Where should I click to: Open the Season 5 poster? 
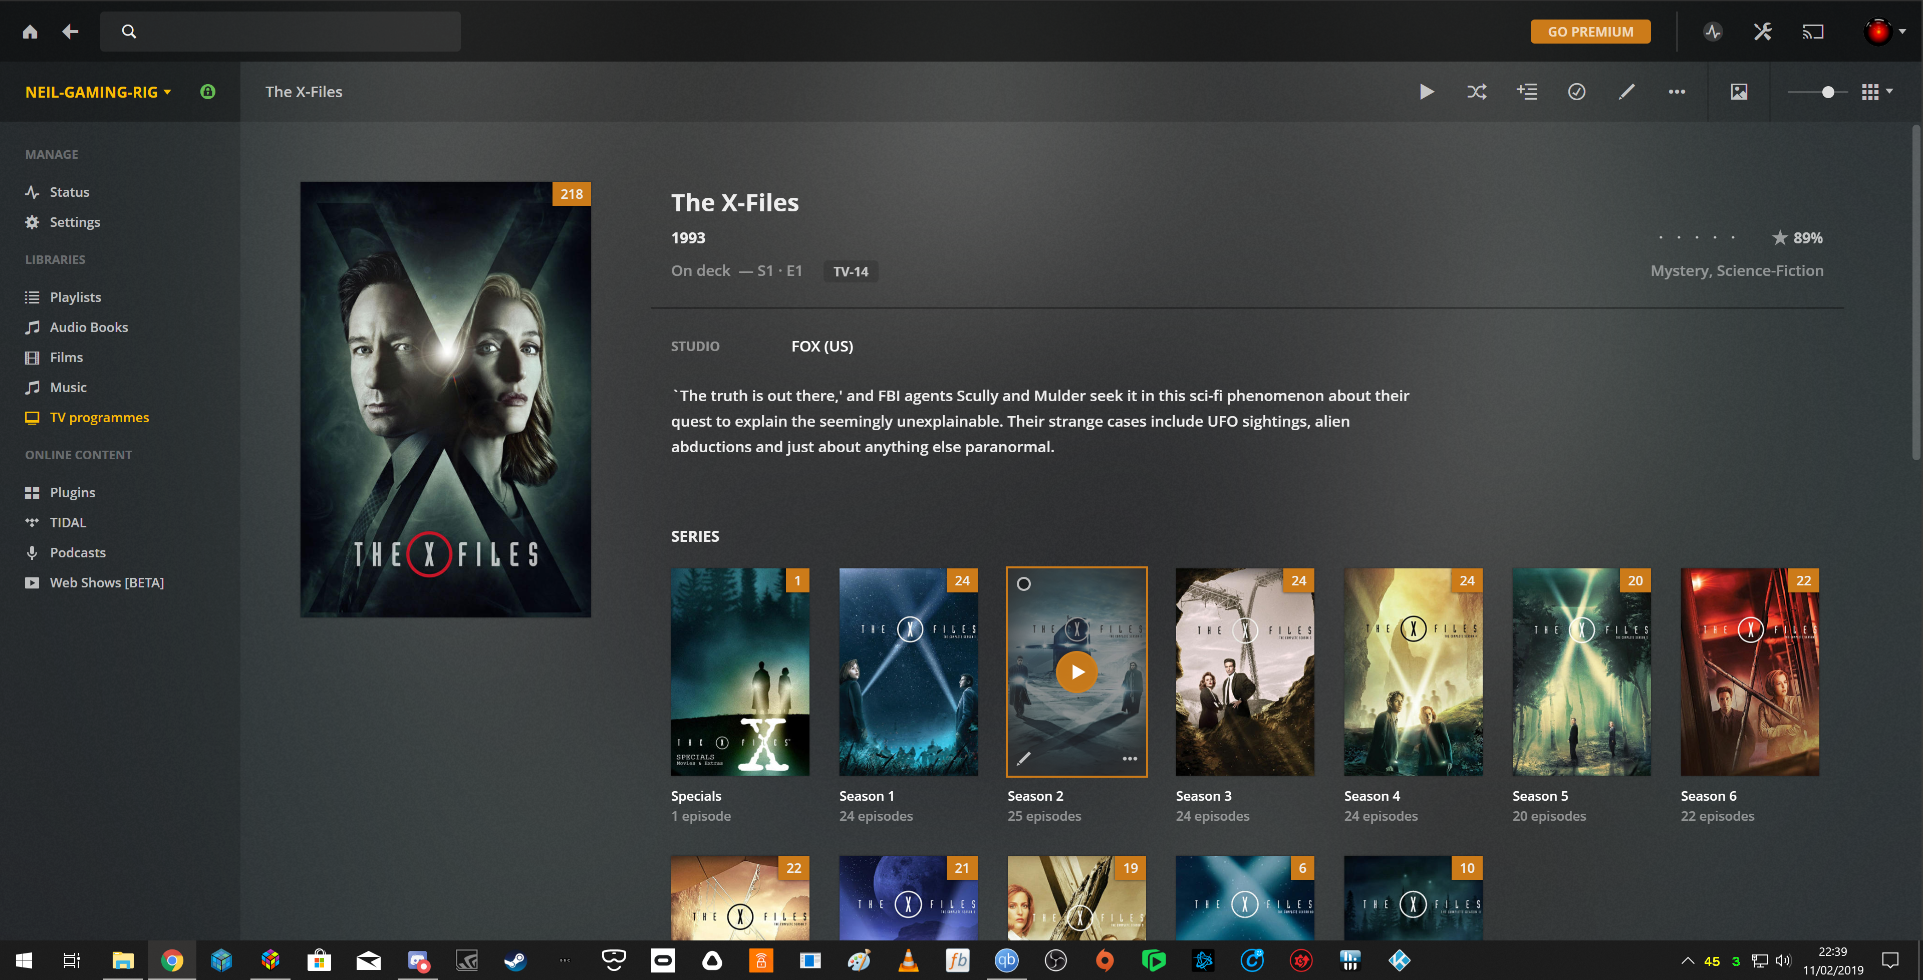1582,672
